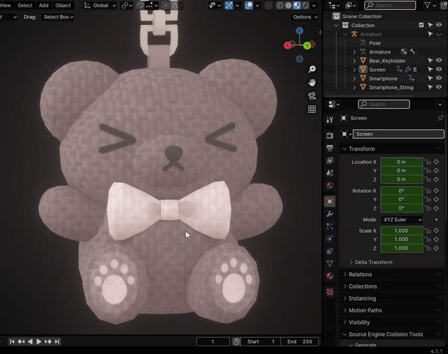Click the viewport zoom magnifier icon
The height and width of the screenshot is (354, 448).
tap(312, 69)
